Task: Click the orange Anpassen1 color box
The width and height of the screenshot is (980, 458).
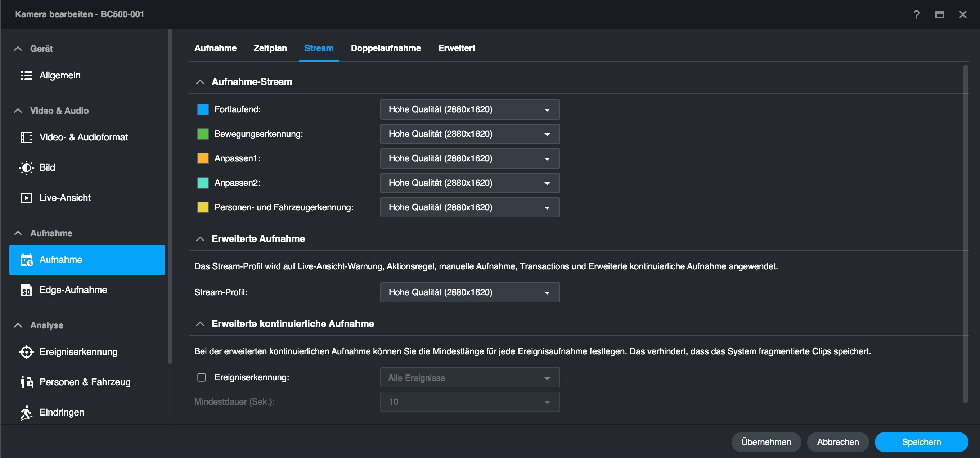Action: coord(203,159)
